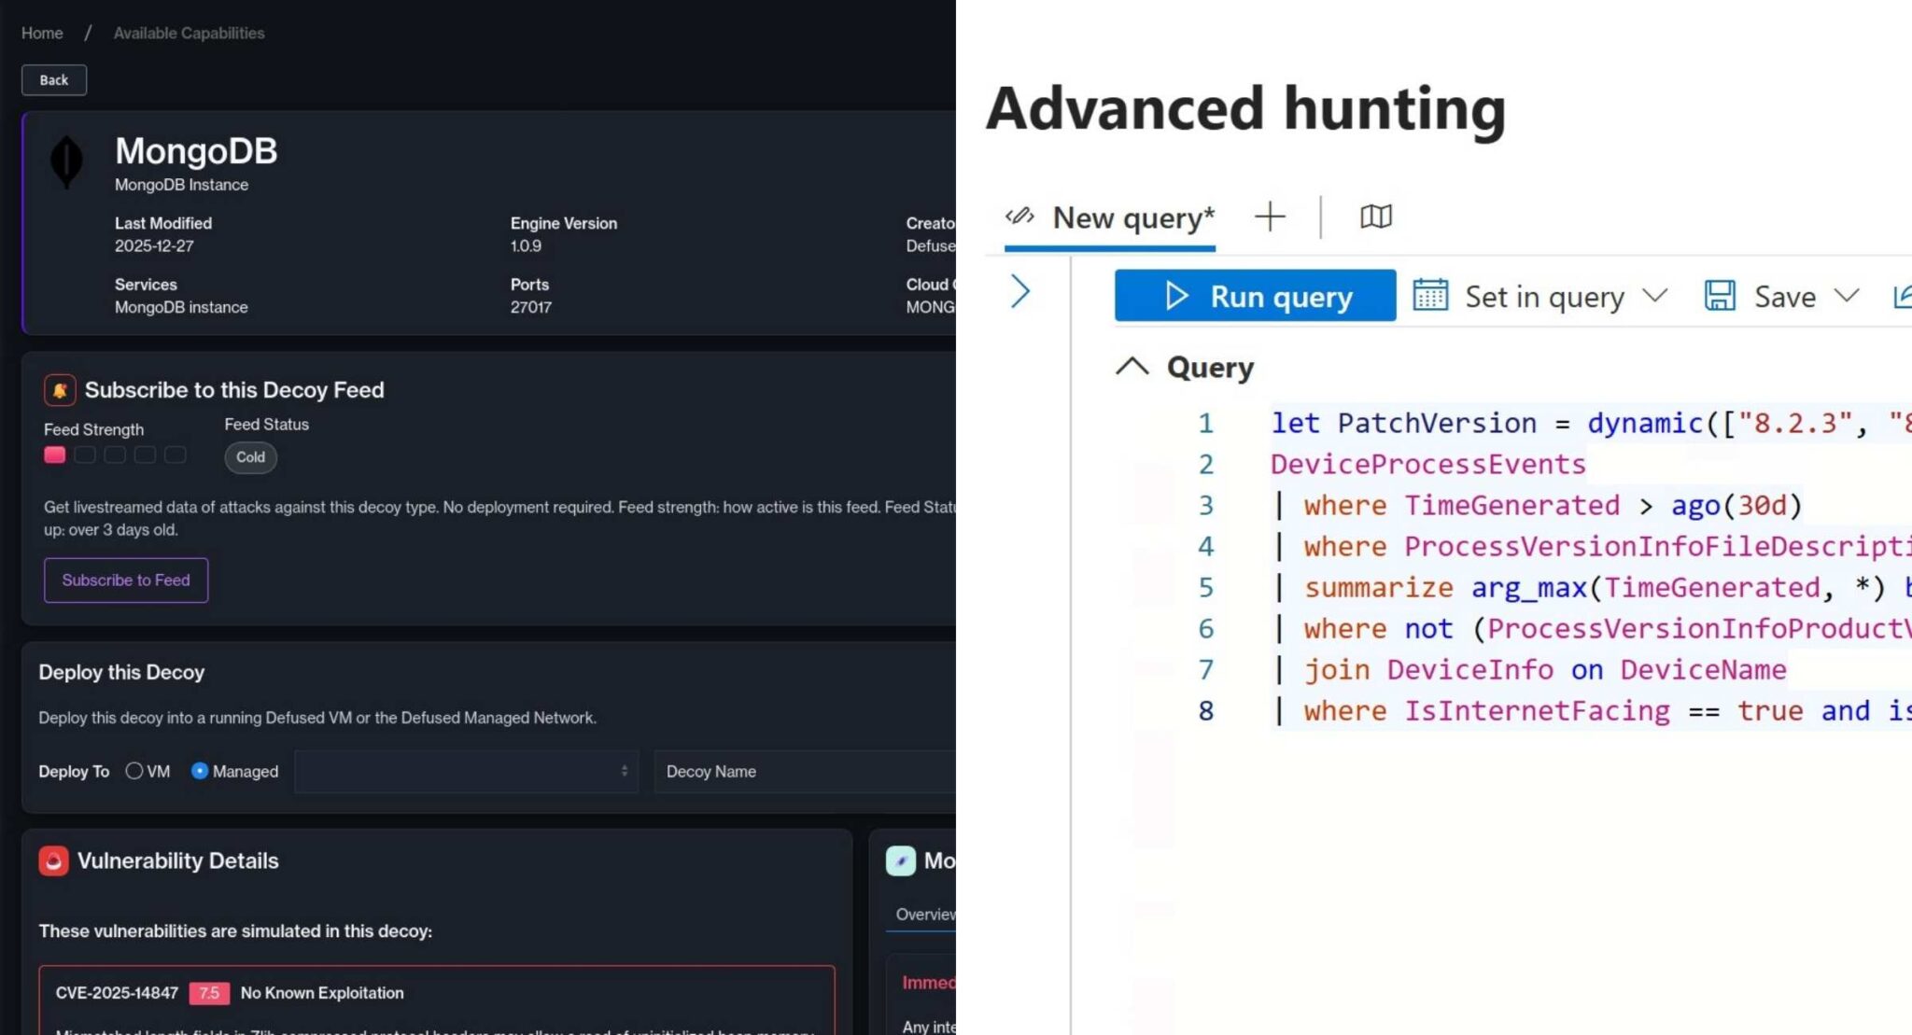Image resolution: width=1912 pixels, height=1035 pixels.
Task: Click the Decoy Name input field
Action: (x=805, y=771)
